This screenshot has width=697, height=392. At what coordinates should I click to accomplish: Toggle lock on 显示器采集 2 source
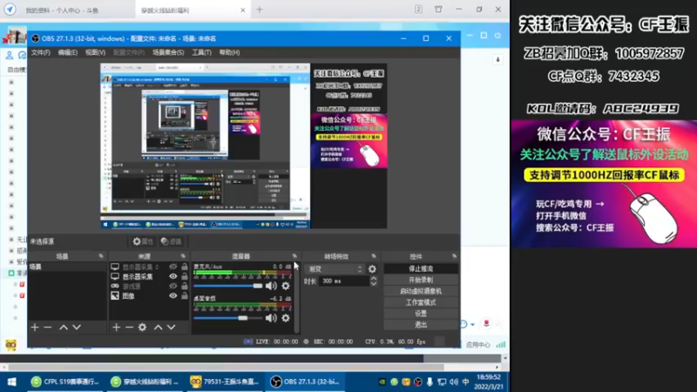pyautogui.click(x=185, y=267)
